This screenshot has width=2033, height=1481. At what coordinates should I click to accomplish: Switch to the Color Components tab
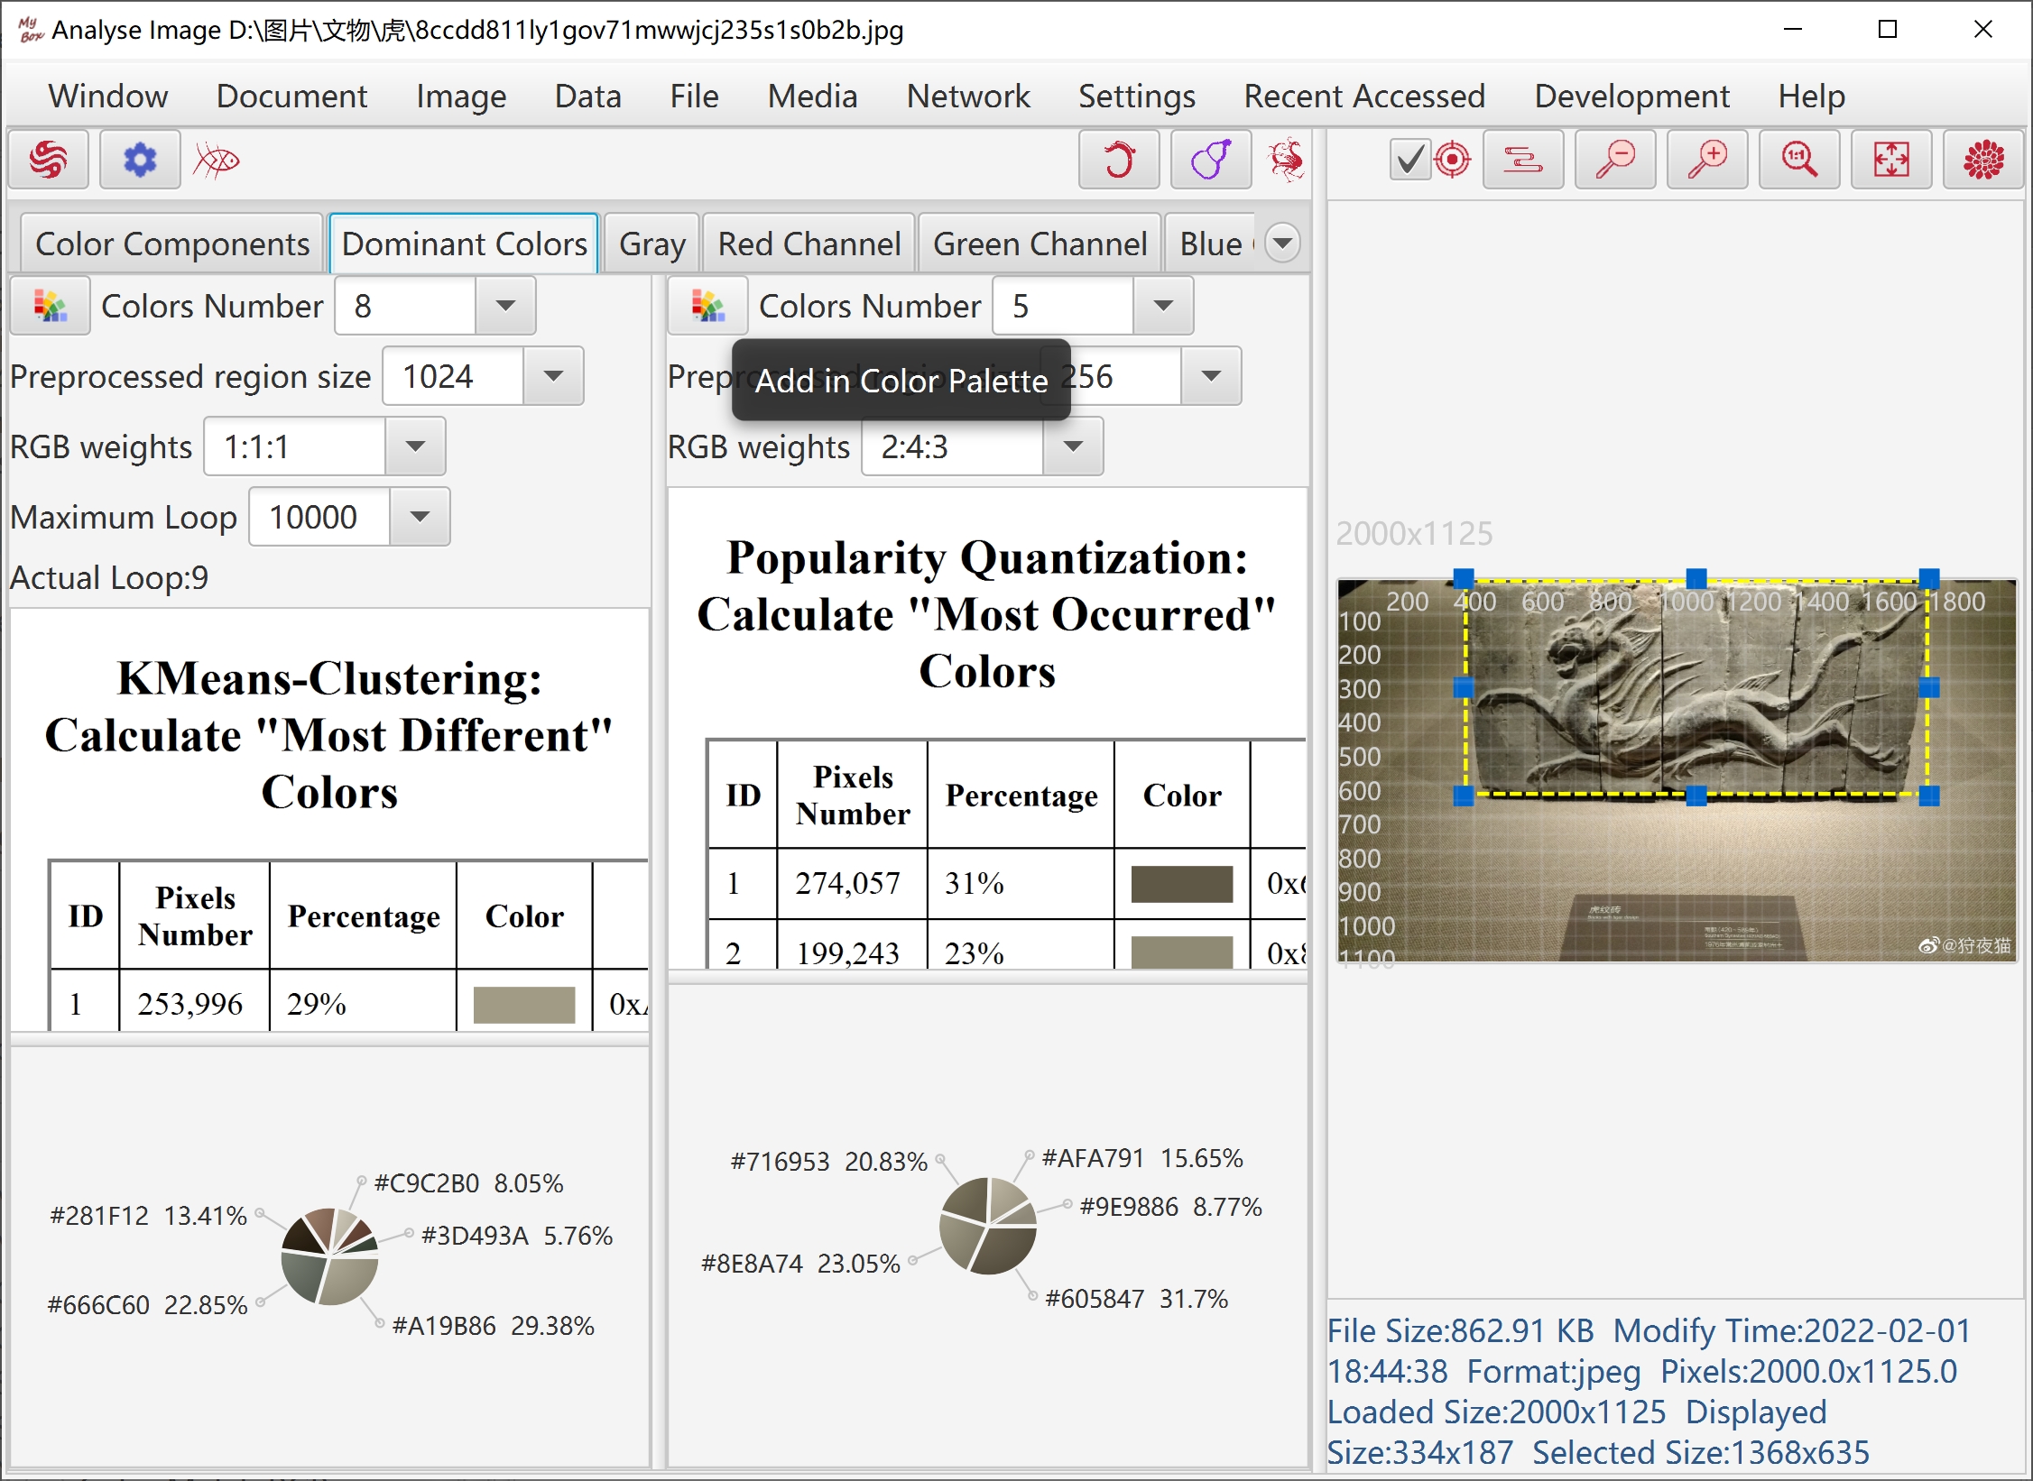[x=171, y=244]
